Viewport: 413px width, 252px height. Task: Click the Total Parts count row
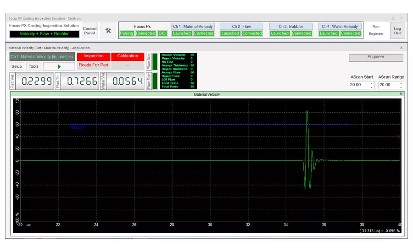pos(178,87)
